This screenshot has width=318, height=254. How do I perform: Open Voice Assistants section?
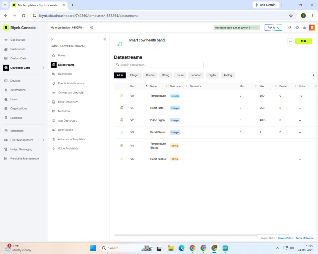[x=68, y=149]
